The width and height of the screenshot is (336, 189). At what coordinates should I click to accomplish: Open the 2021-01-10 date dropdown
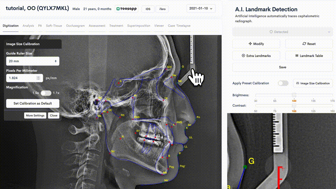[201, 8]
